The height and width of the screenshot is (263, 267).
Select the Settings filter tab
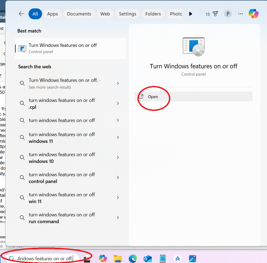127,14
